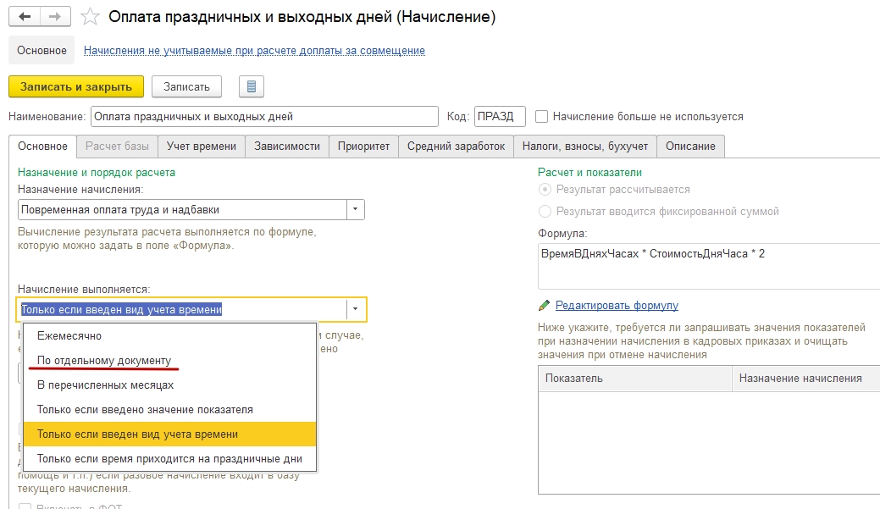Open the 'Средний заработок' tab

[456, 147]
